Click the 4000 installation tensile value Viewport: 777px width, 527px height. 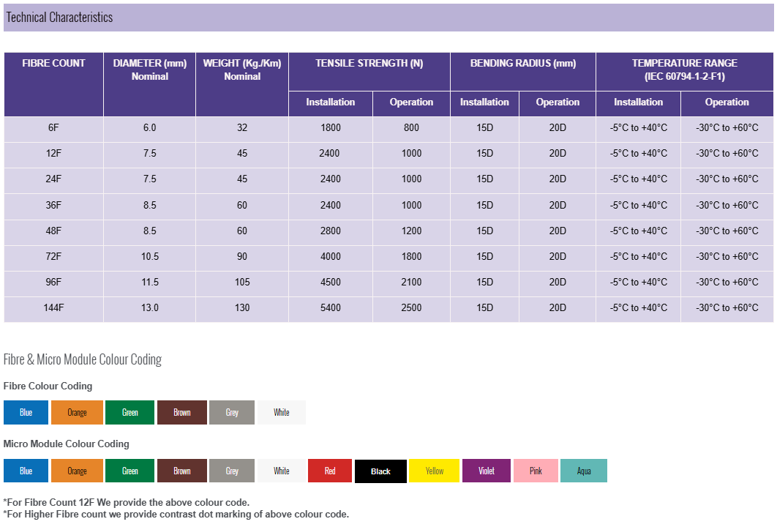[331, 257]
